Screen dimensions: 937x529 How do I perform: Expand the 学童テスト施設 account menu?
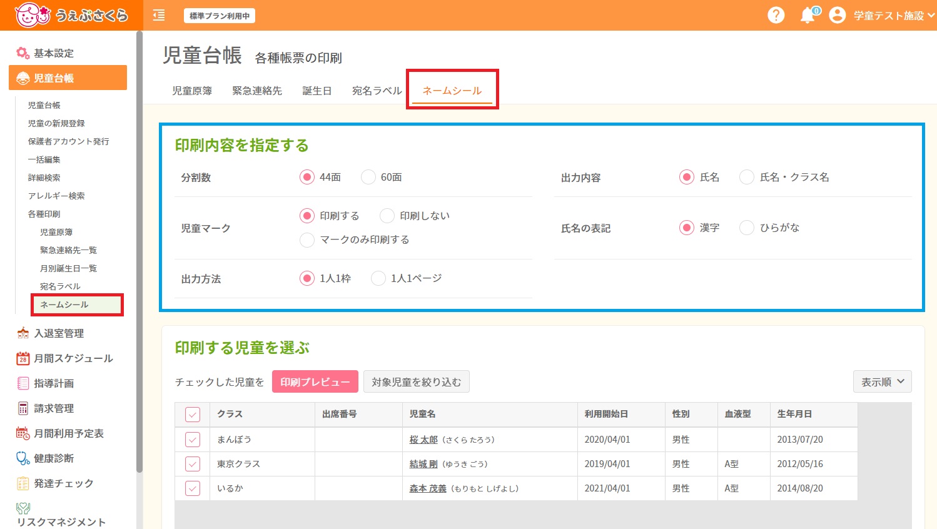point(894,16)
